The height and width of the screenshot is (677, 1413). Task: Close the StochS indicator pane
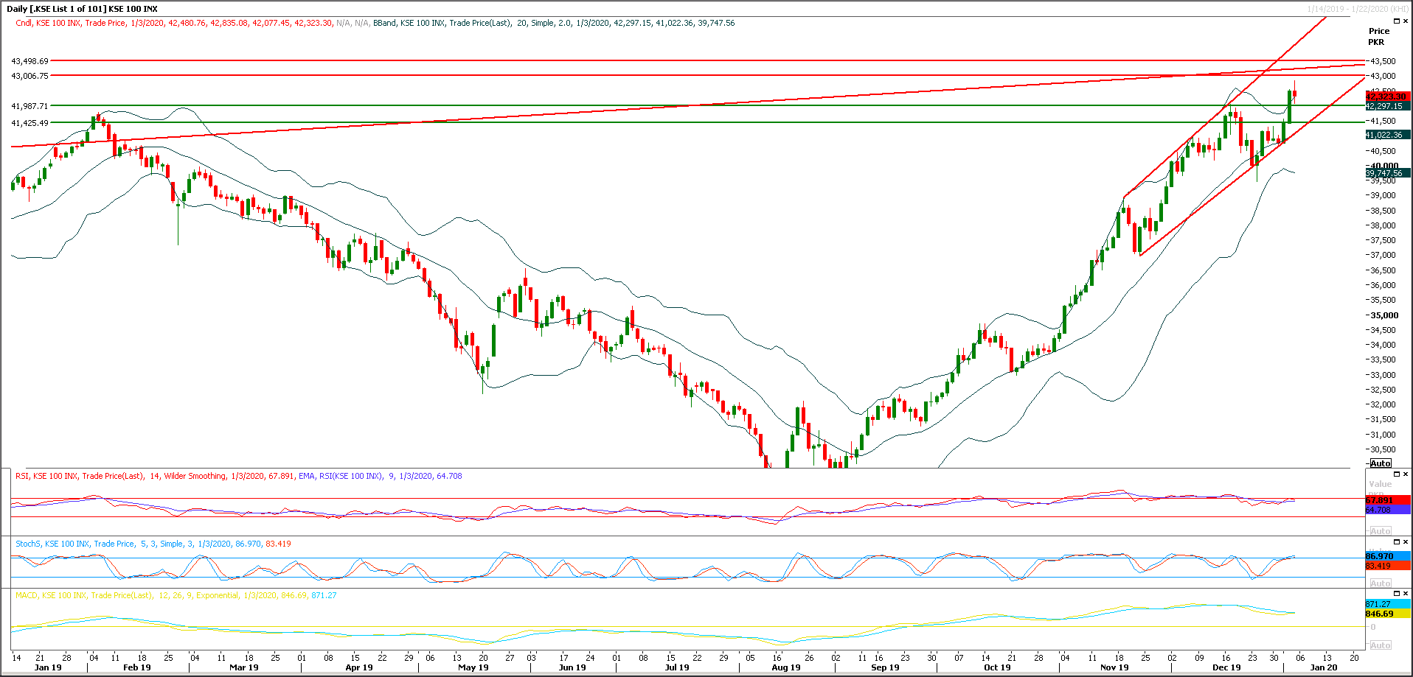coord(1406,541)
